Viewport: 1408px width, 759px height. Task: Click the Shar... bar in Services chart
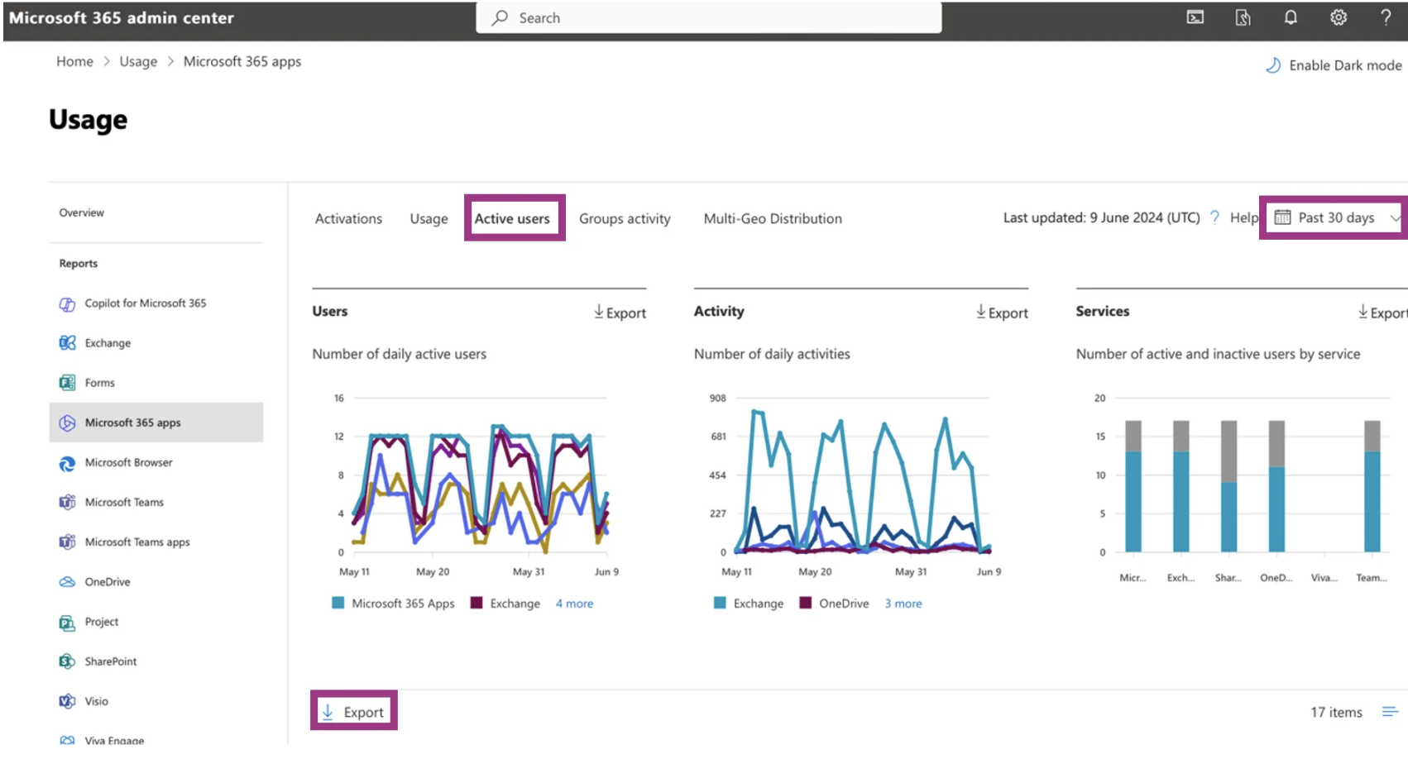tap(1229, 486)
